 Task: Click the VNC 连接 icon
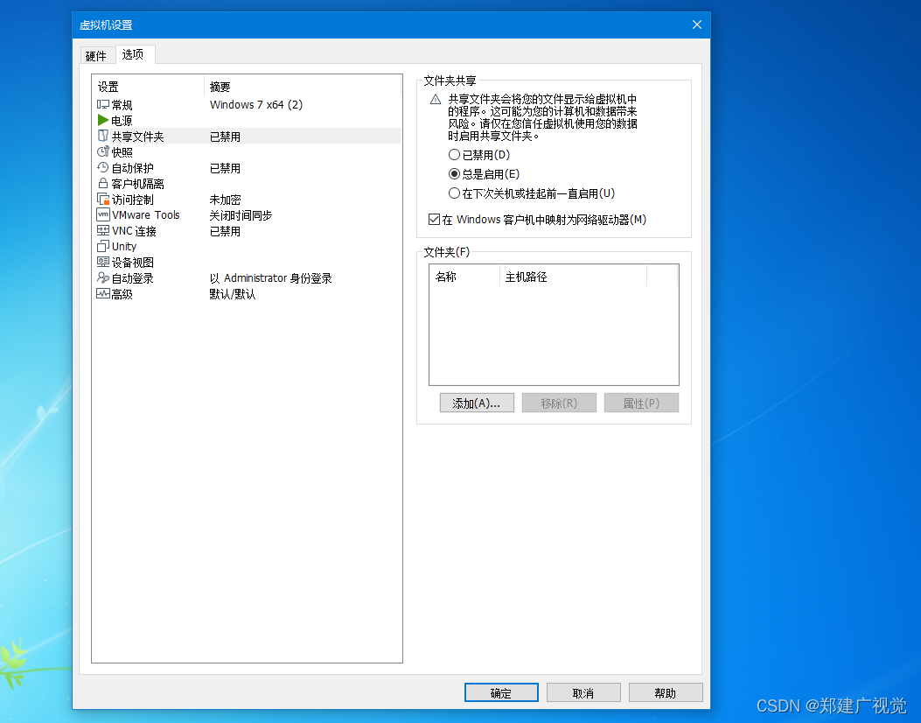point(103,230)
